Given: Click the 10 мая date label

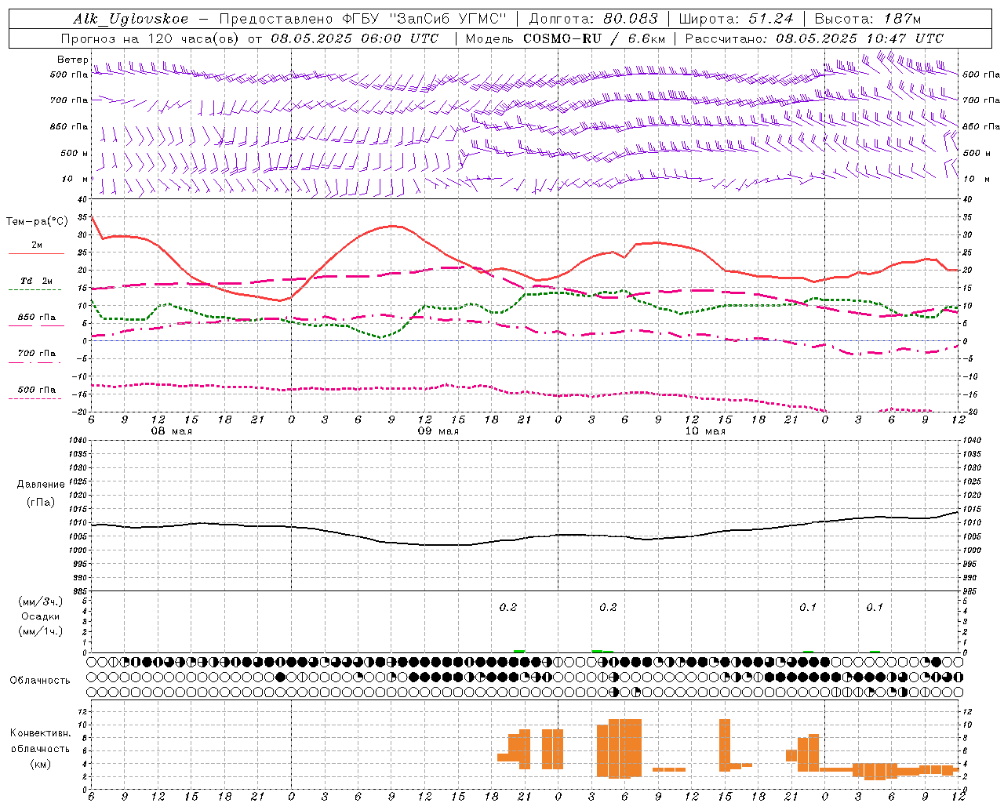Looking at the screenshot, I should point(705,431).
